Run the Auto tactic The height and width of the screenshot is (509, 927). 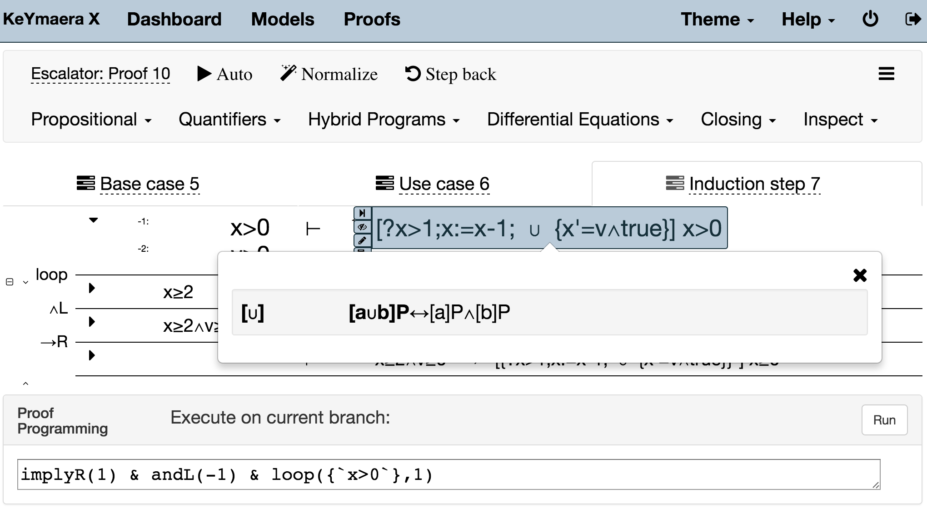point(225,74)
